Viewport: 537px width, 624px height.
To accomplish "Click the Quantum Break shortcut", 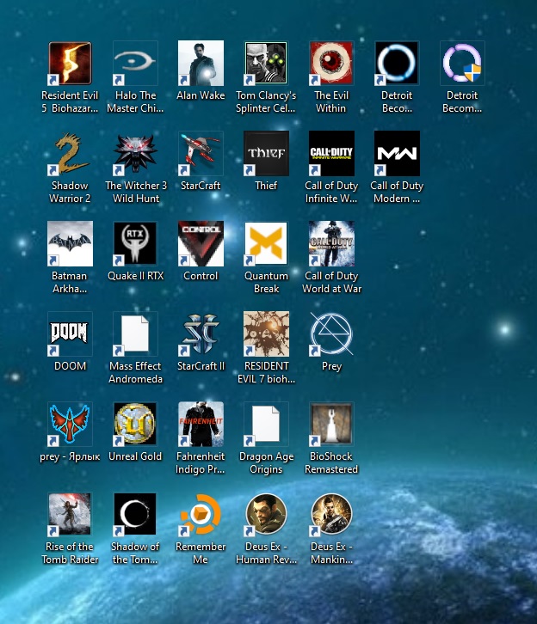I will (266, 244).
